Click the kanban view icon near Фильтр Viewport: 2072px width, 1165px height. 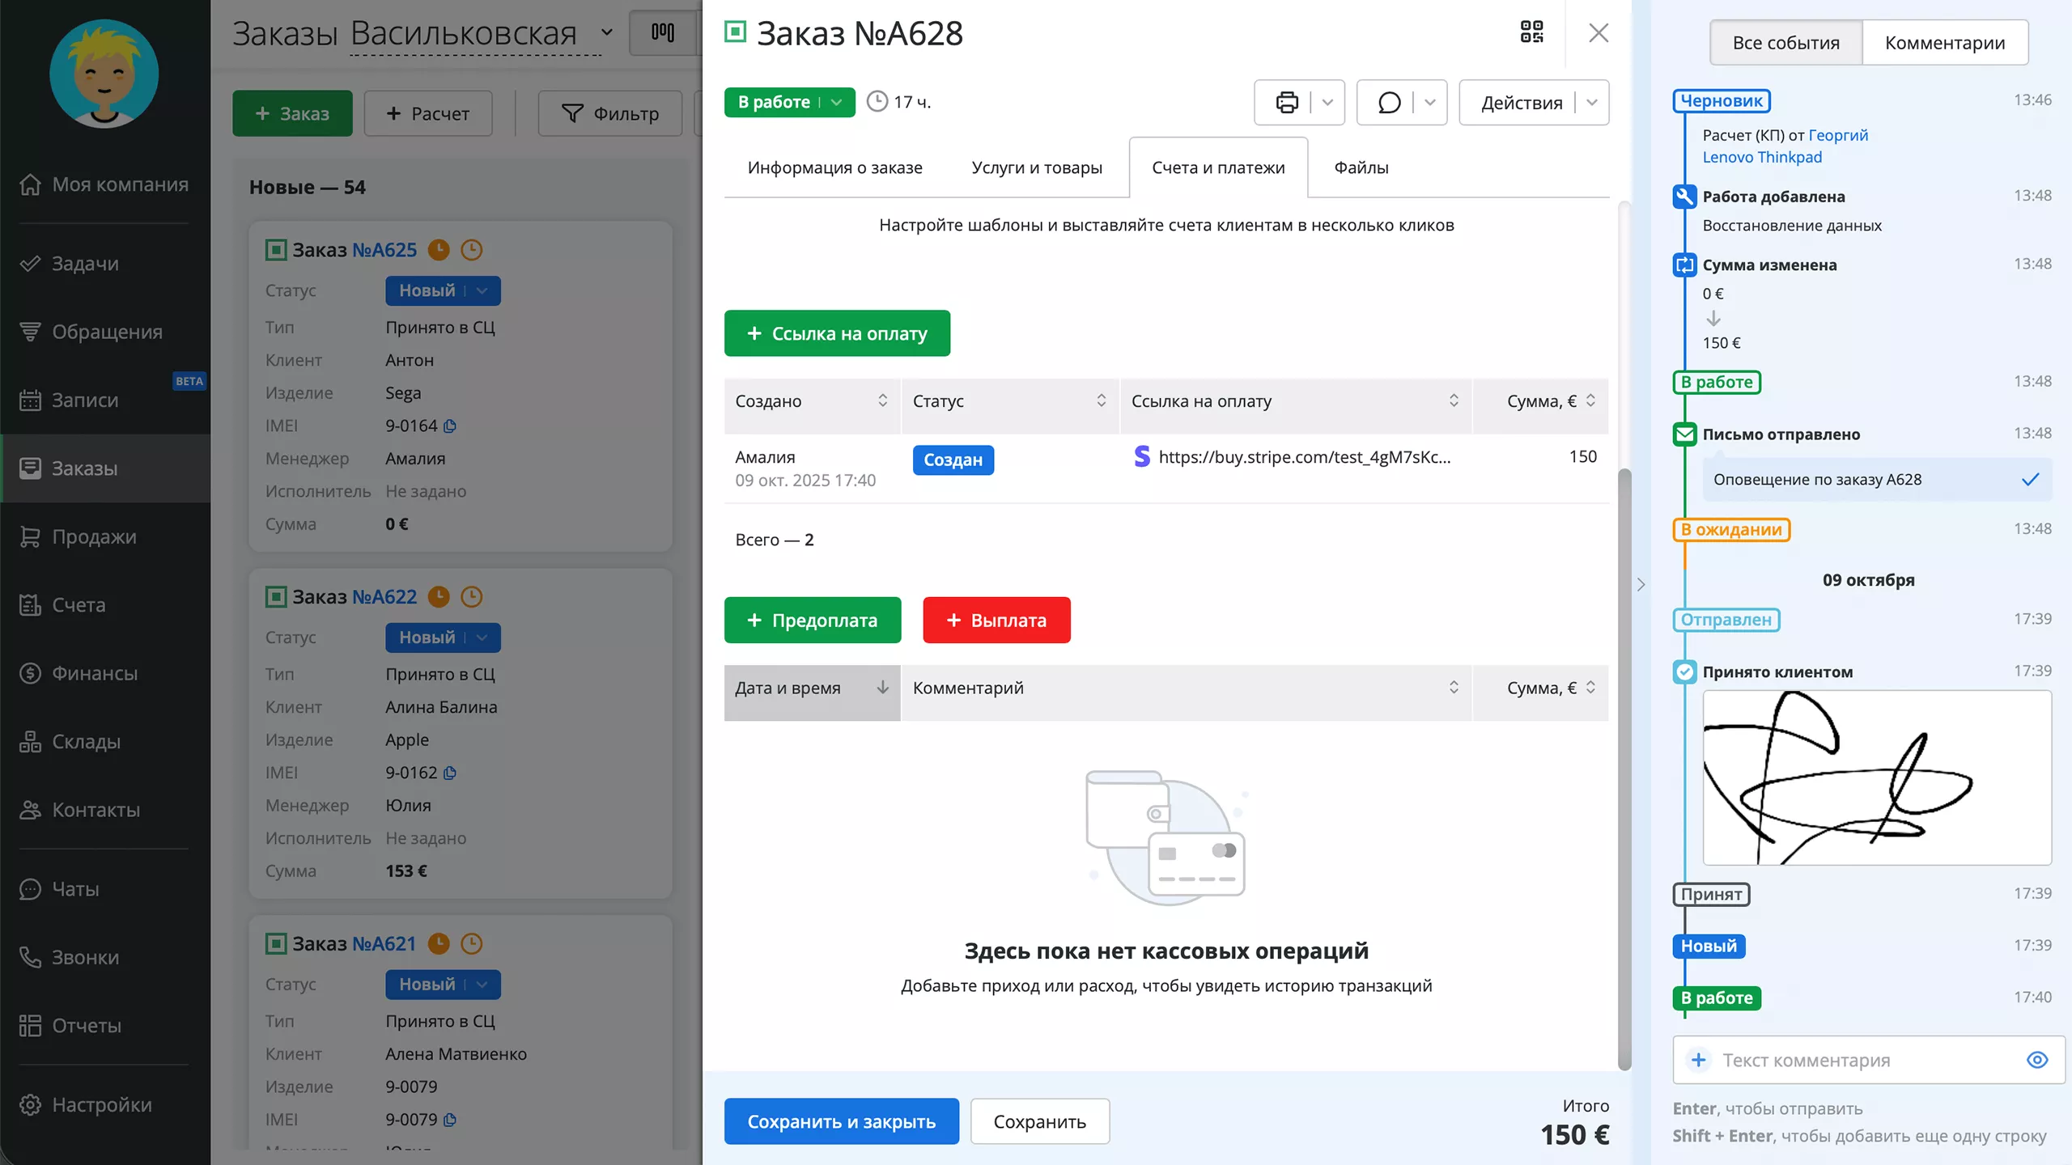click(663, 32)
